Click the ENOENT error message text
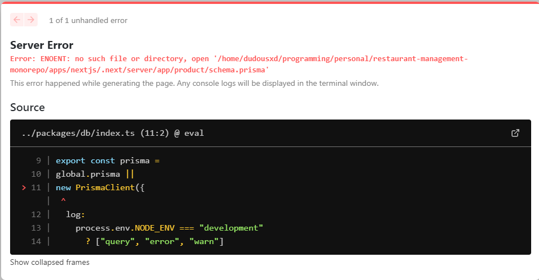 [x=239, y=64]
